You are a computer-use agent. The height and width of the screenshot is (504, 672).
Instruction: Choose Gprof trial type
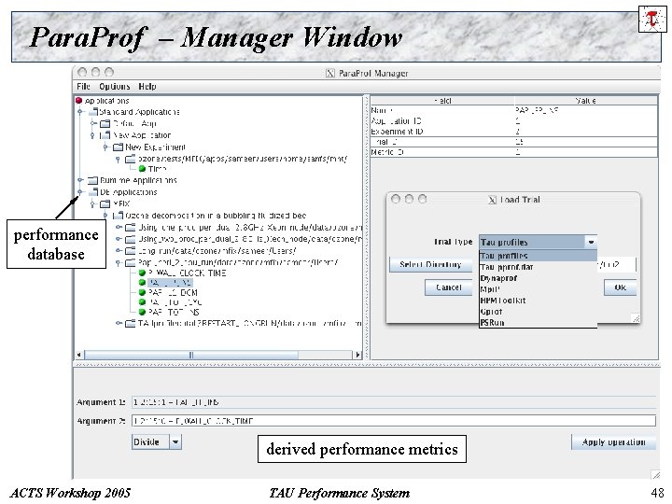(538, 312)
